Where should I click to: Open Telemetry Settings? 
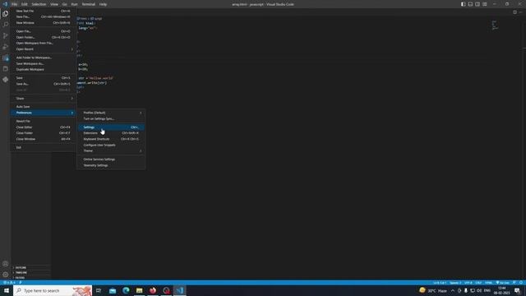(x=112, y=165)
